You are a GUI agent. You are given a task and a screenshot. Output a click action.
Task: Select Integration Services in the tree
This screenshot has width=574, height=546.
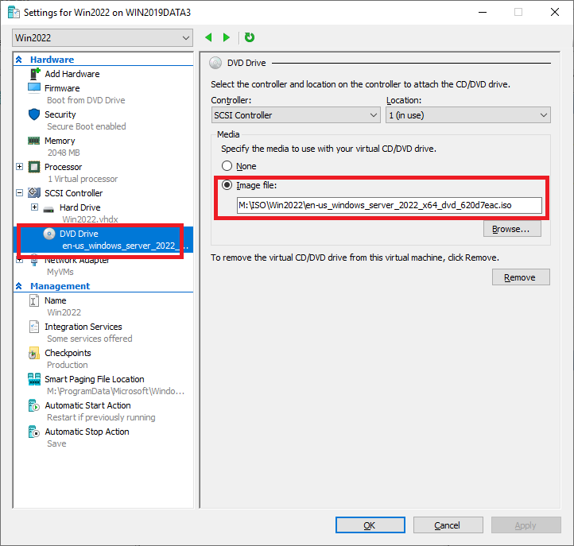click(83, 327)
